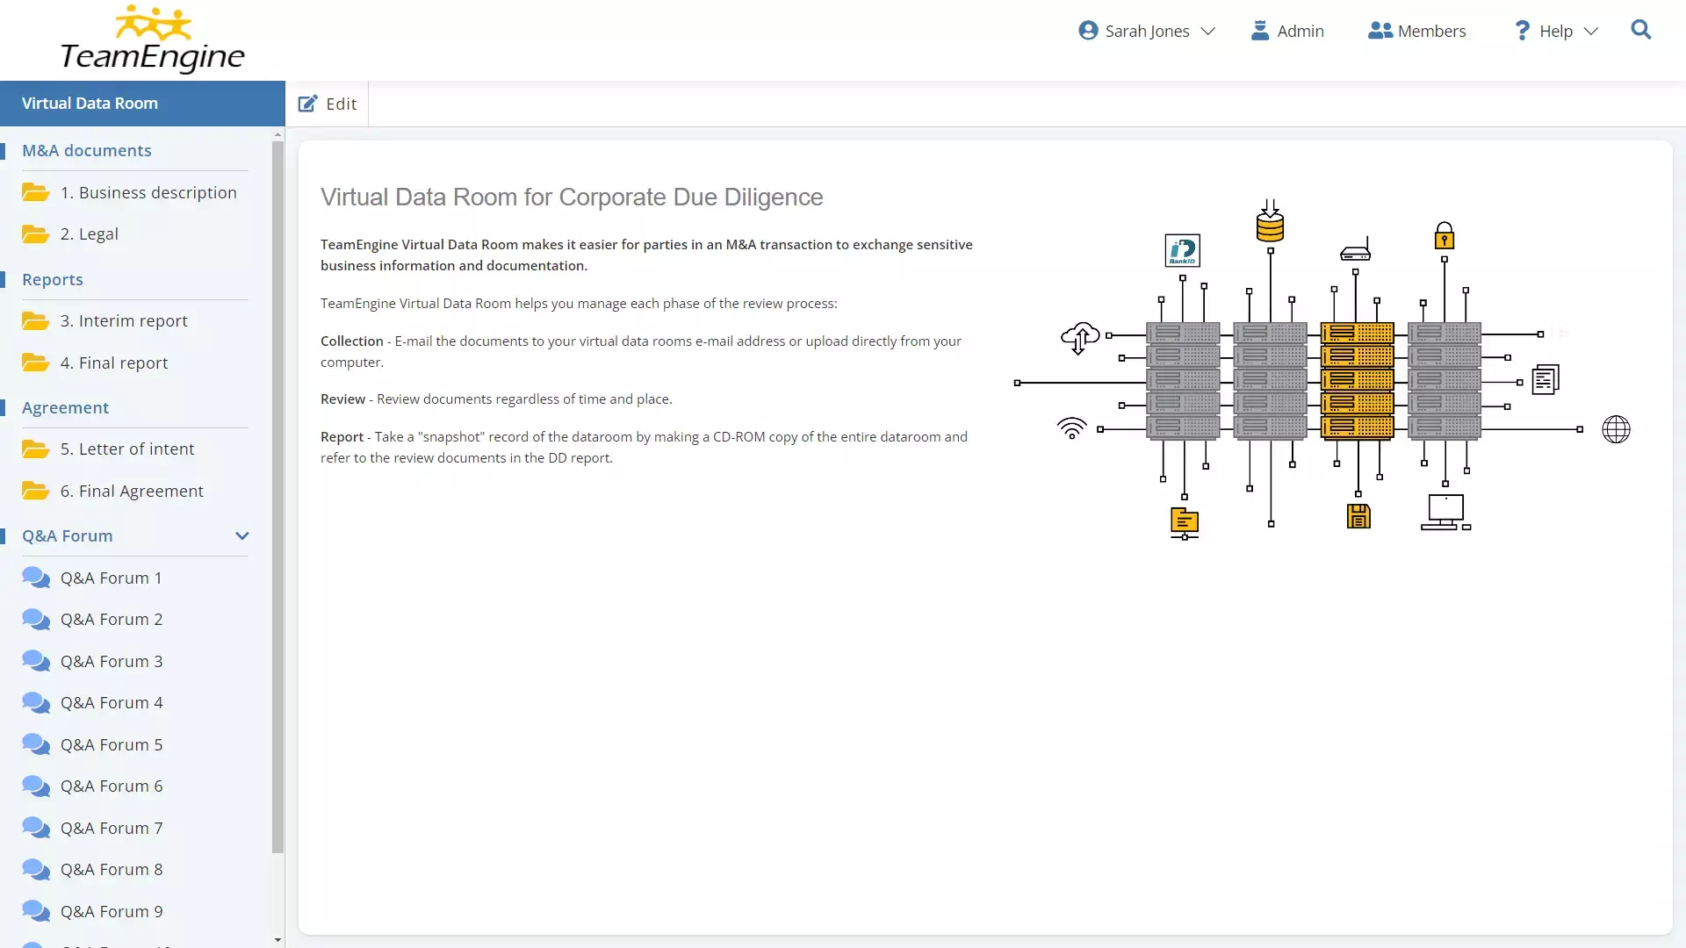
Task: Click the Sarah Jones name
Action: [x=1147, y=31]
